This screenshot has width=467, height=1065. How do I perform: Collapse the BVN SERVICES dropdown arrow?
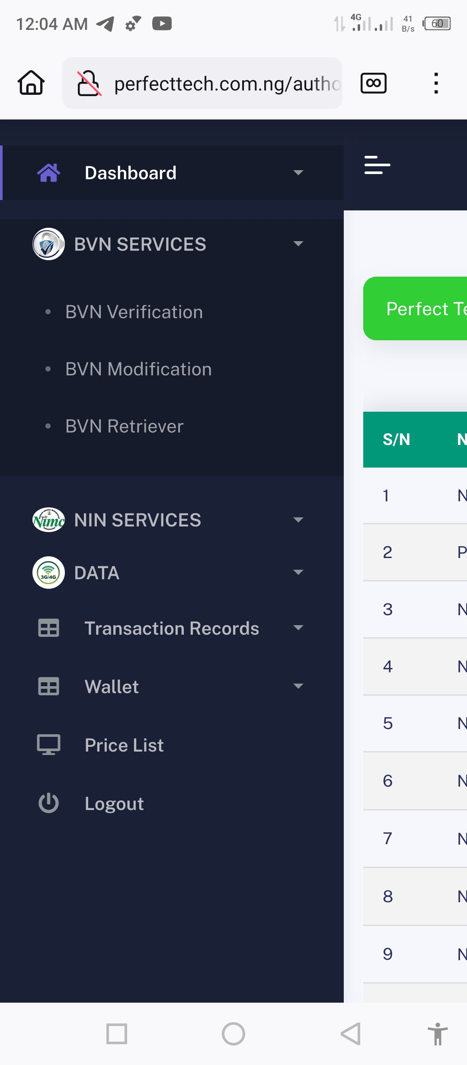(x=298, y=244)
